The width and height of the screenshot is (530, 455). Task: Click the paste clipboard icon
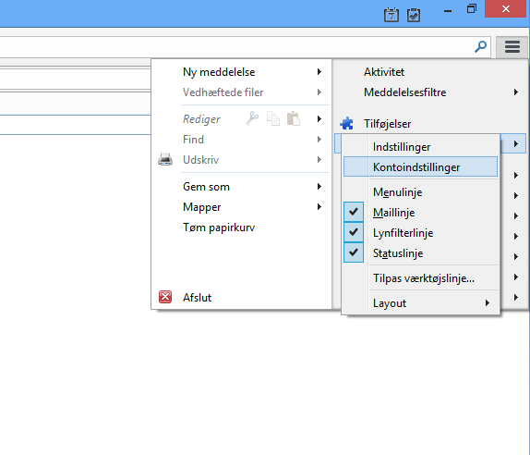point(293,118)
